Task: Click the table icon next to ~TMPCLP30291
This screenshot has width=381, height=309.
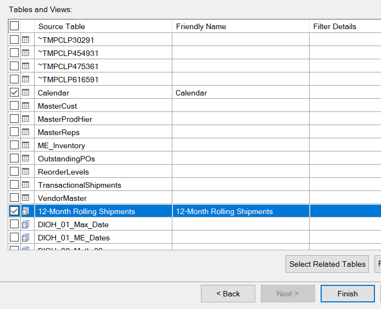Action: 25,40
